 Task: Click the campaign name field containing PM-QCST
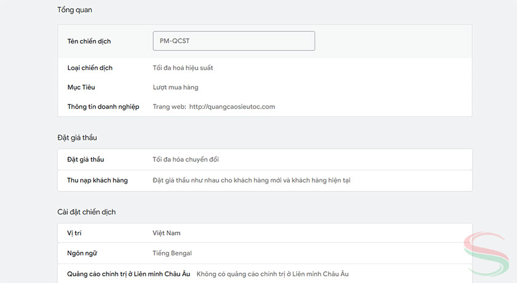[233, 41]
